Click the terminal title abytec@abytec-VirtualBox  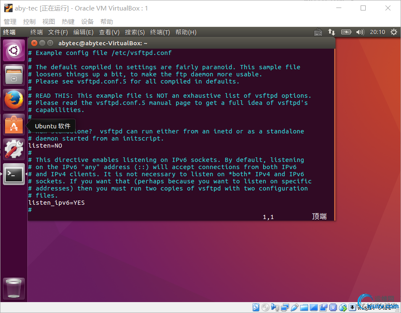(x=103, y=43)
